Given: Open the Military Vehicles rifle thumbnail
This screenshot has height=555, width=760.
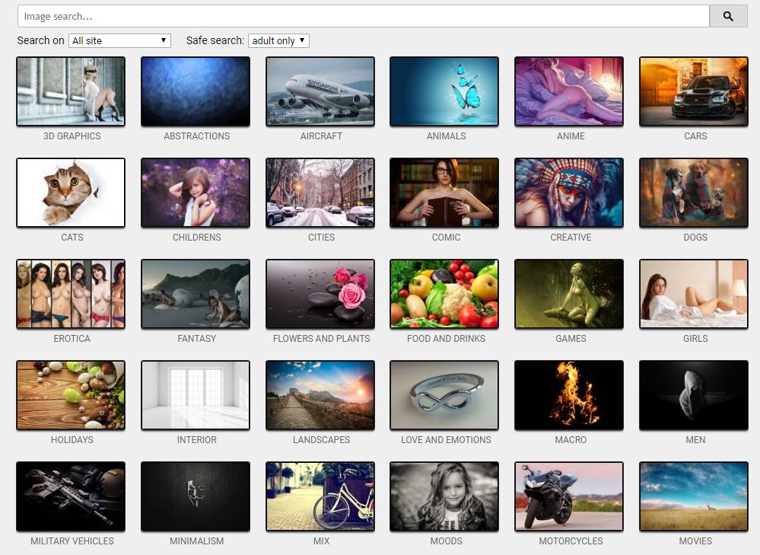Looking at the screenshot, I should (71, 496).
